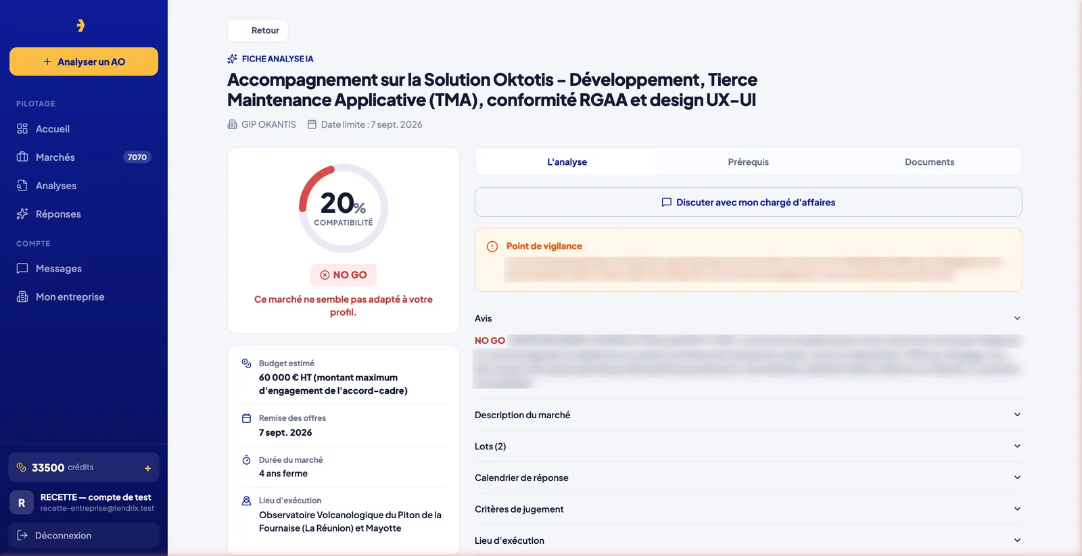Click the yellow arrow logo in sidebar
This screenshot has width=1082, height=556.
point(80,26)
